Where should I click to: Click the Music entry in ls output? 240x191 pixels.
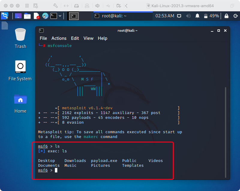pos(70,166)
